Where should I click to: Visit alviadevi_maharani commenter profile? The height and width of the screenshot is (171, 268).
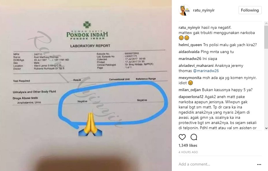196,65
